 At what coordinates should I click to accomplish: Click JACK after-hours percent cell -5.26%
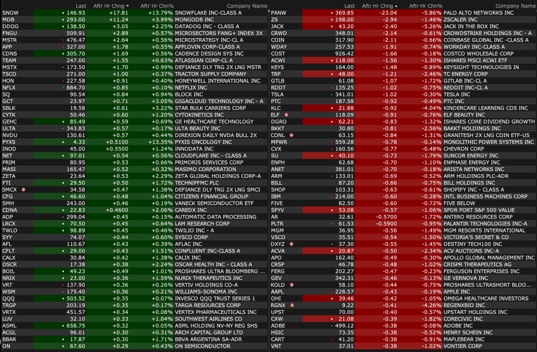click(432, 26)
